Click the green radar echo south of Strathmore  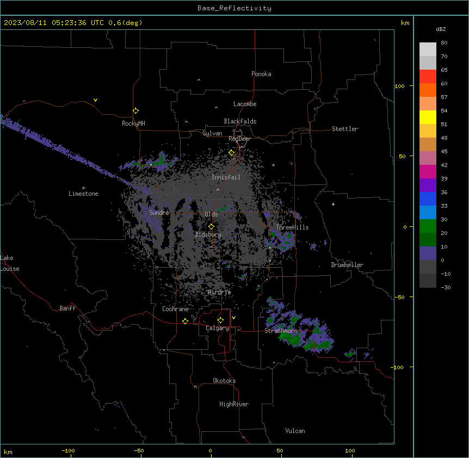(x=291, y=339)
